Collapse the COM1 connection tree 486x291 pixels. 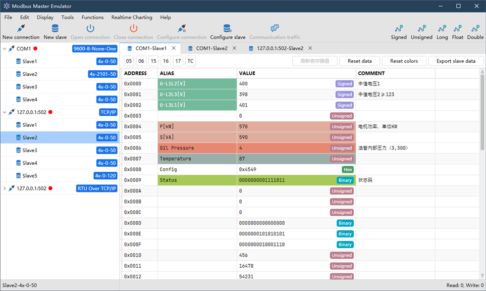(x=5, y=48)
